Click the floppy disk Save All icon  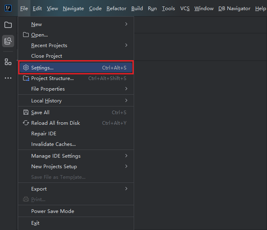26,112
